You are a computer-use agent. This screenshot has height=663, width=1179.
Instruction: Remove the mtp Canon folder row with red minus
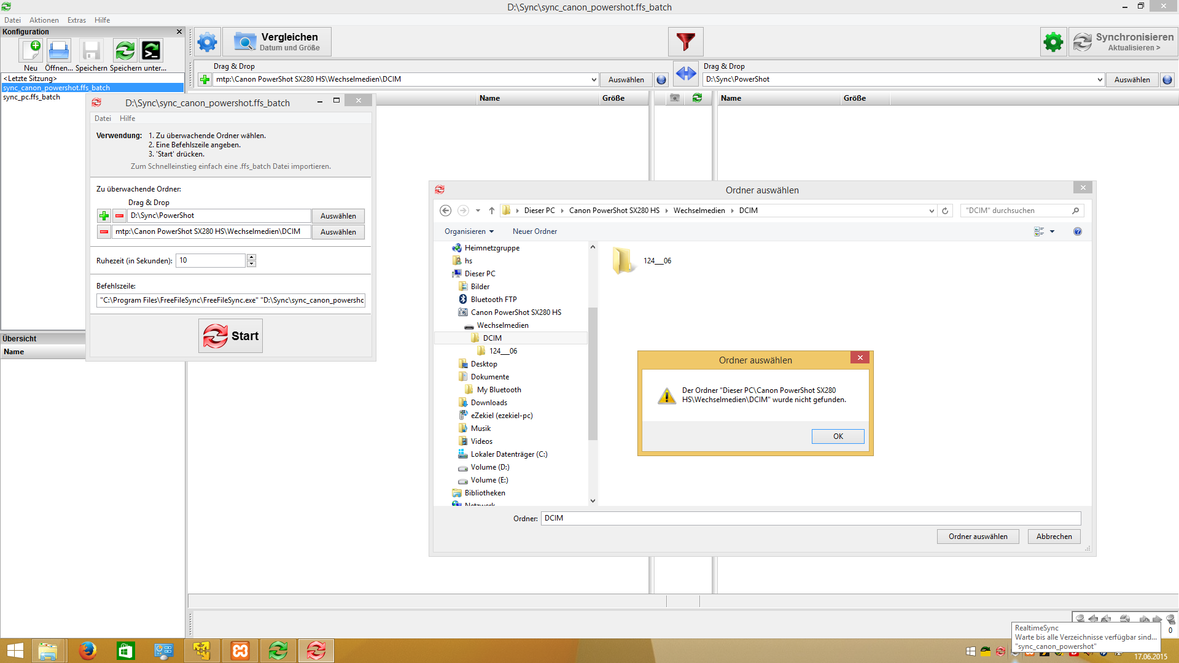click(104, 232)
